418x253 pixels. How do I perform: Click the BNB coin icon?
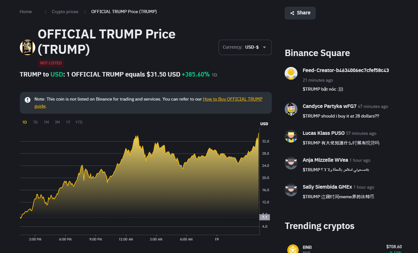[293, 249]
